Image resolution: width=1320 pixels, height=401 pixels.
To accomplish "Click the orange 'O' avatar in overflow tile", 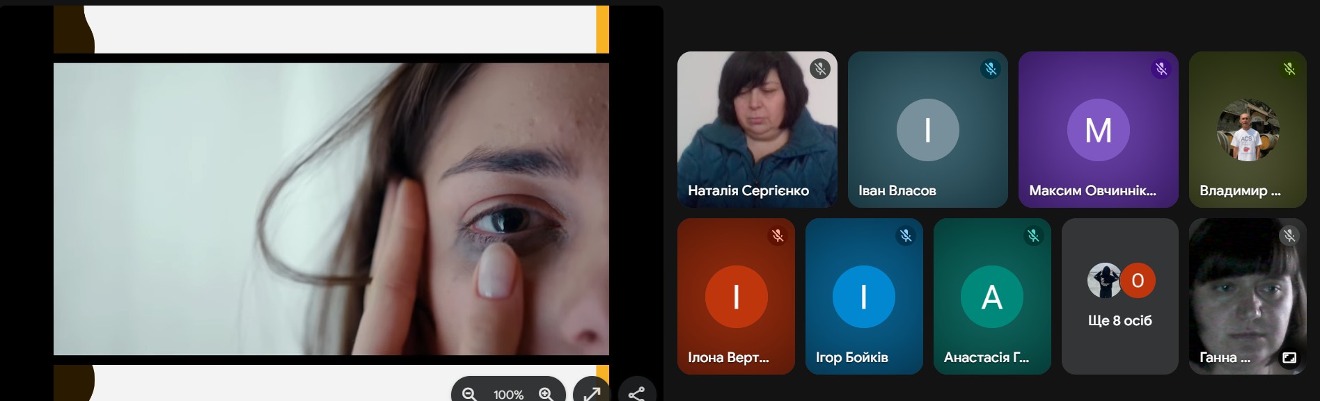I will (1138, 281).
